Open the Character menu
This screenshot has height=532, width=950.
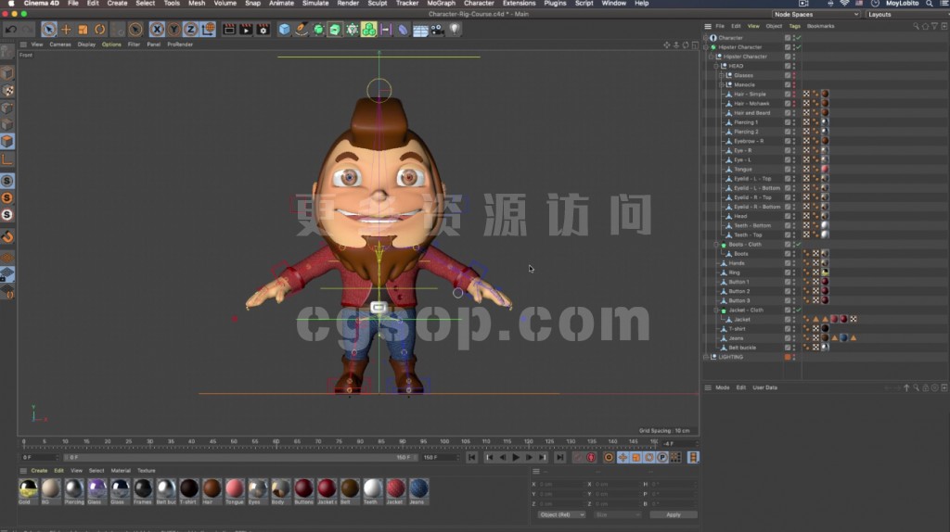coord(479,4)
